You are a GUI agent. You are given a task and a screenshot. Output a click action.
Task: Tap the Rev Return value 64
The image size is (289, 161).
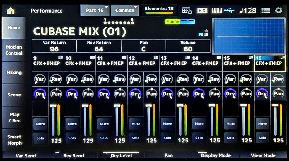[99, 46]
